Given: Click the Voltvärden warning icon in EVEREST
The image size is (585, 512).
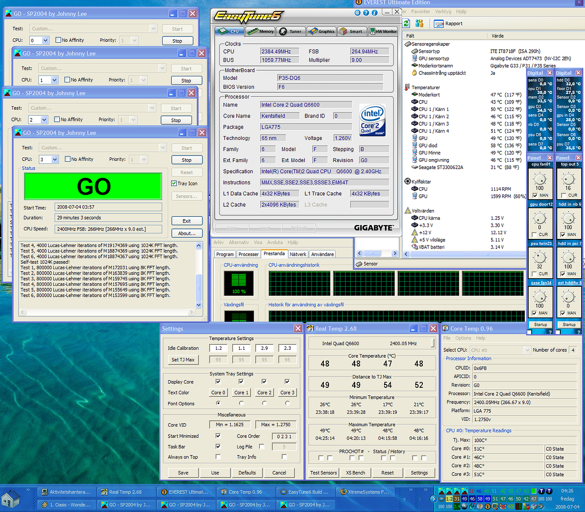Looking at the screenshot, I should tap(408, 210).
